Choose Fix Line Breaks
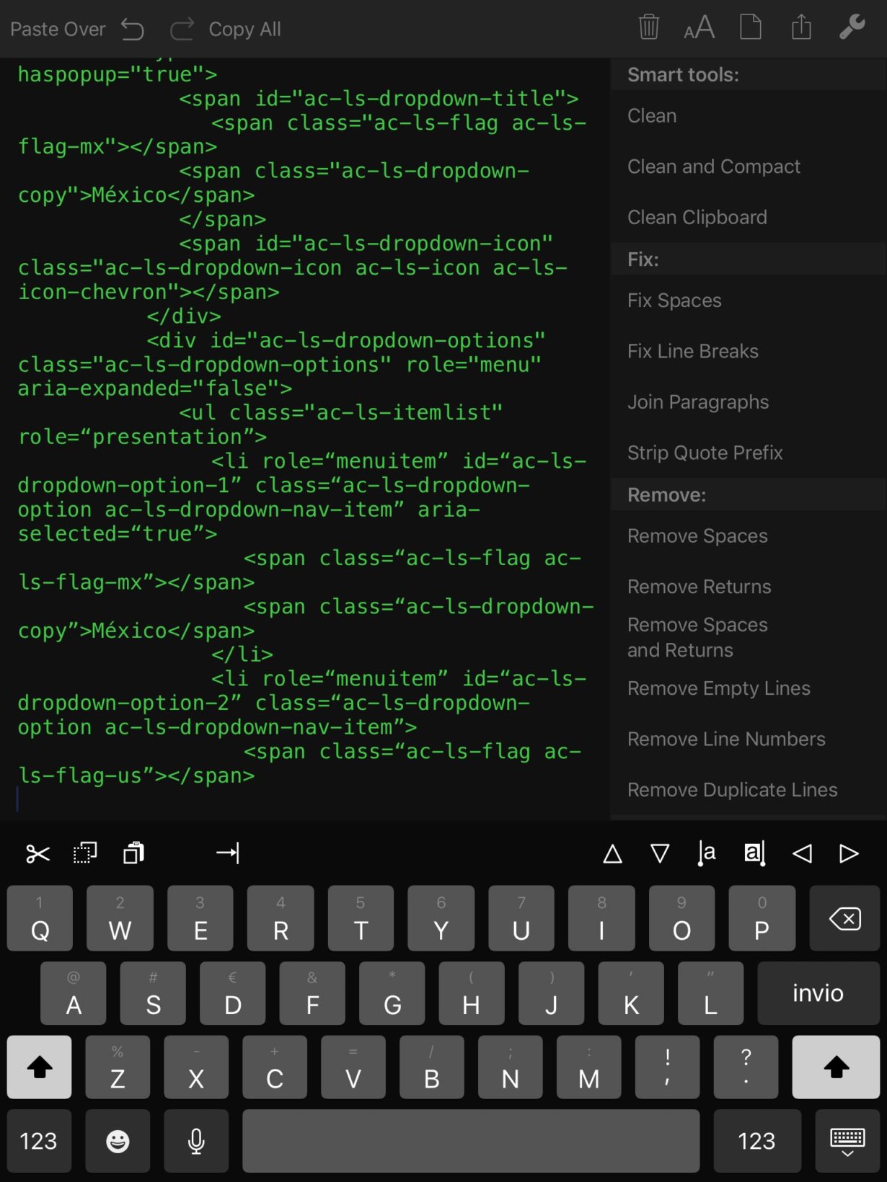Viewport: 887px width, 1182px height. click(749, 351)
